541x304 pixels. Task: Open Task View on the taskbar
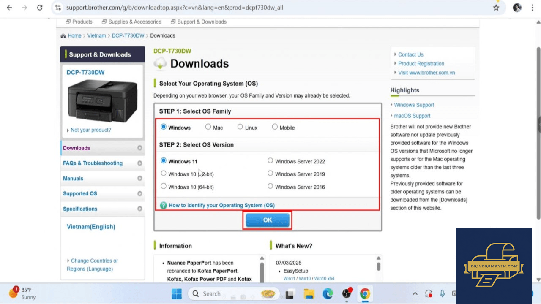pyautogui.click(x=290, y=293)
